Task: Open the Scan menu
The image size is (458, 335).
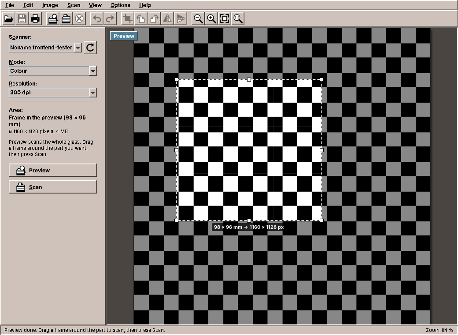Action: coord(74,5)
